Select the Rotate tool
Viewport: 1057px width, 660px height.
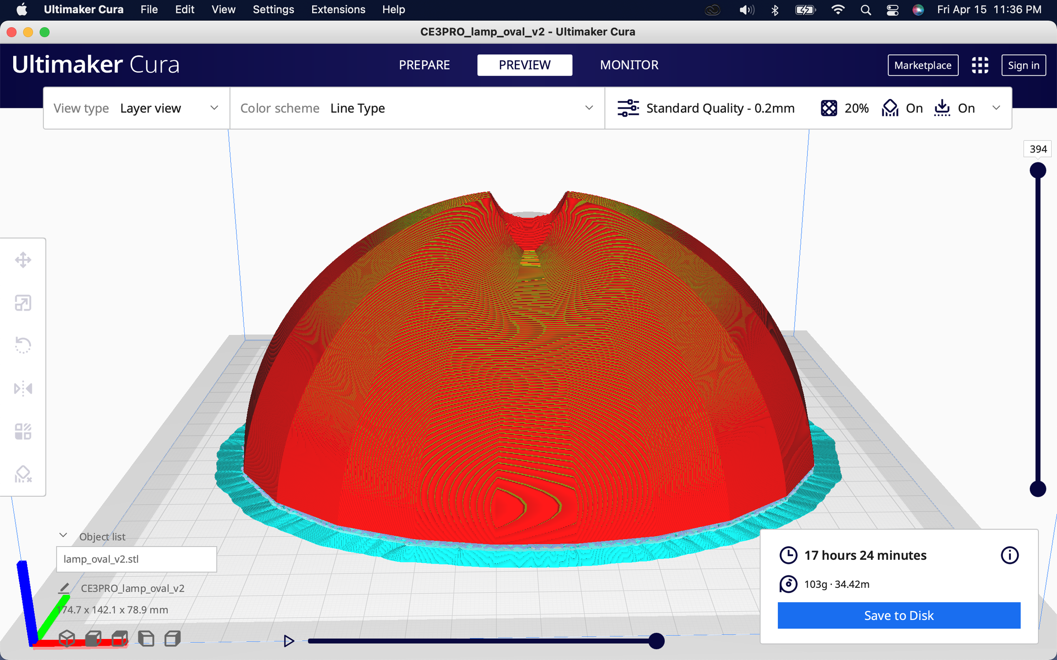[x=23, y=345]
